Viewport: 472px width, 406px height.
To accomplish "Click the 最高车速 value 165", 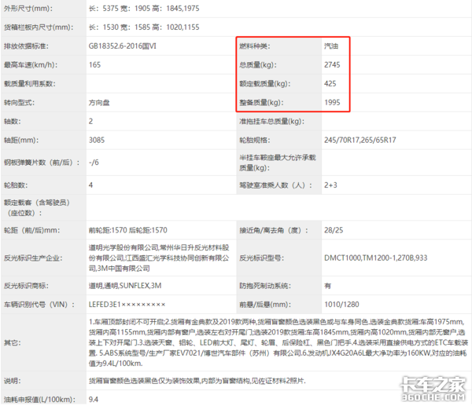I will 94,65.
